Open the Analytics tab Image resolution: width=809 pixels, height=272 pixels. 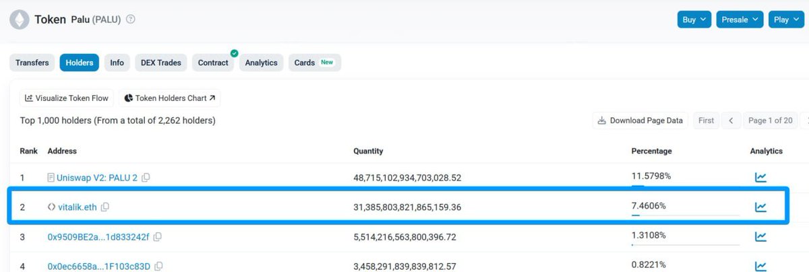261,63
